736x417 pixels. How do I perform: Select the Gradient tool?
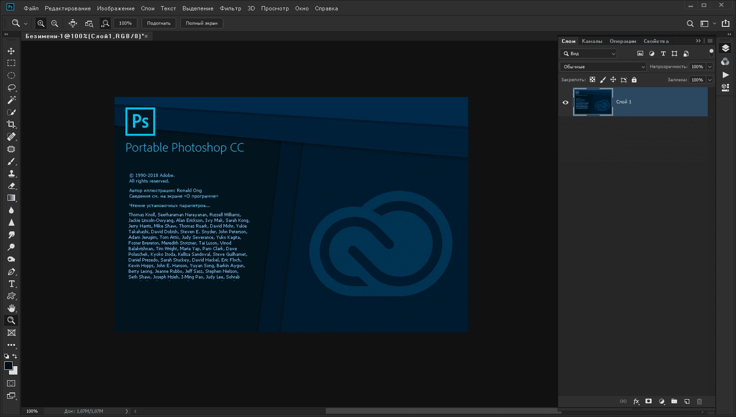(x=11, y=198)
